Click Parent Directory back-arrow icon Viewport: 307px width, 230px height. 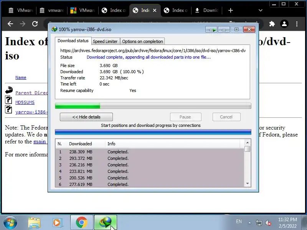click(x=9, y=90)
